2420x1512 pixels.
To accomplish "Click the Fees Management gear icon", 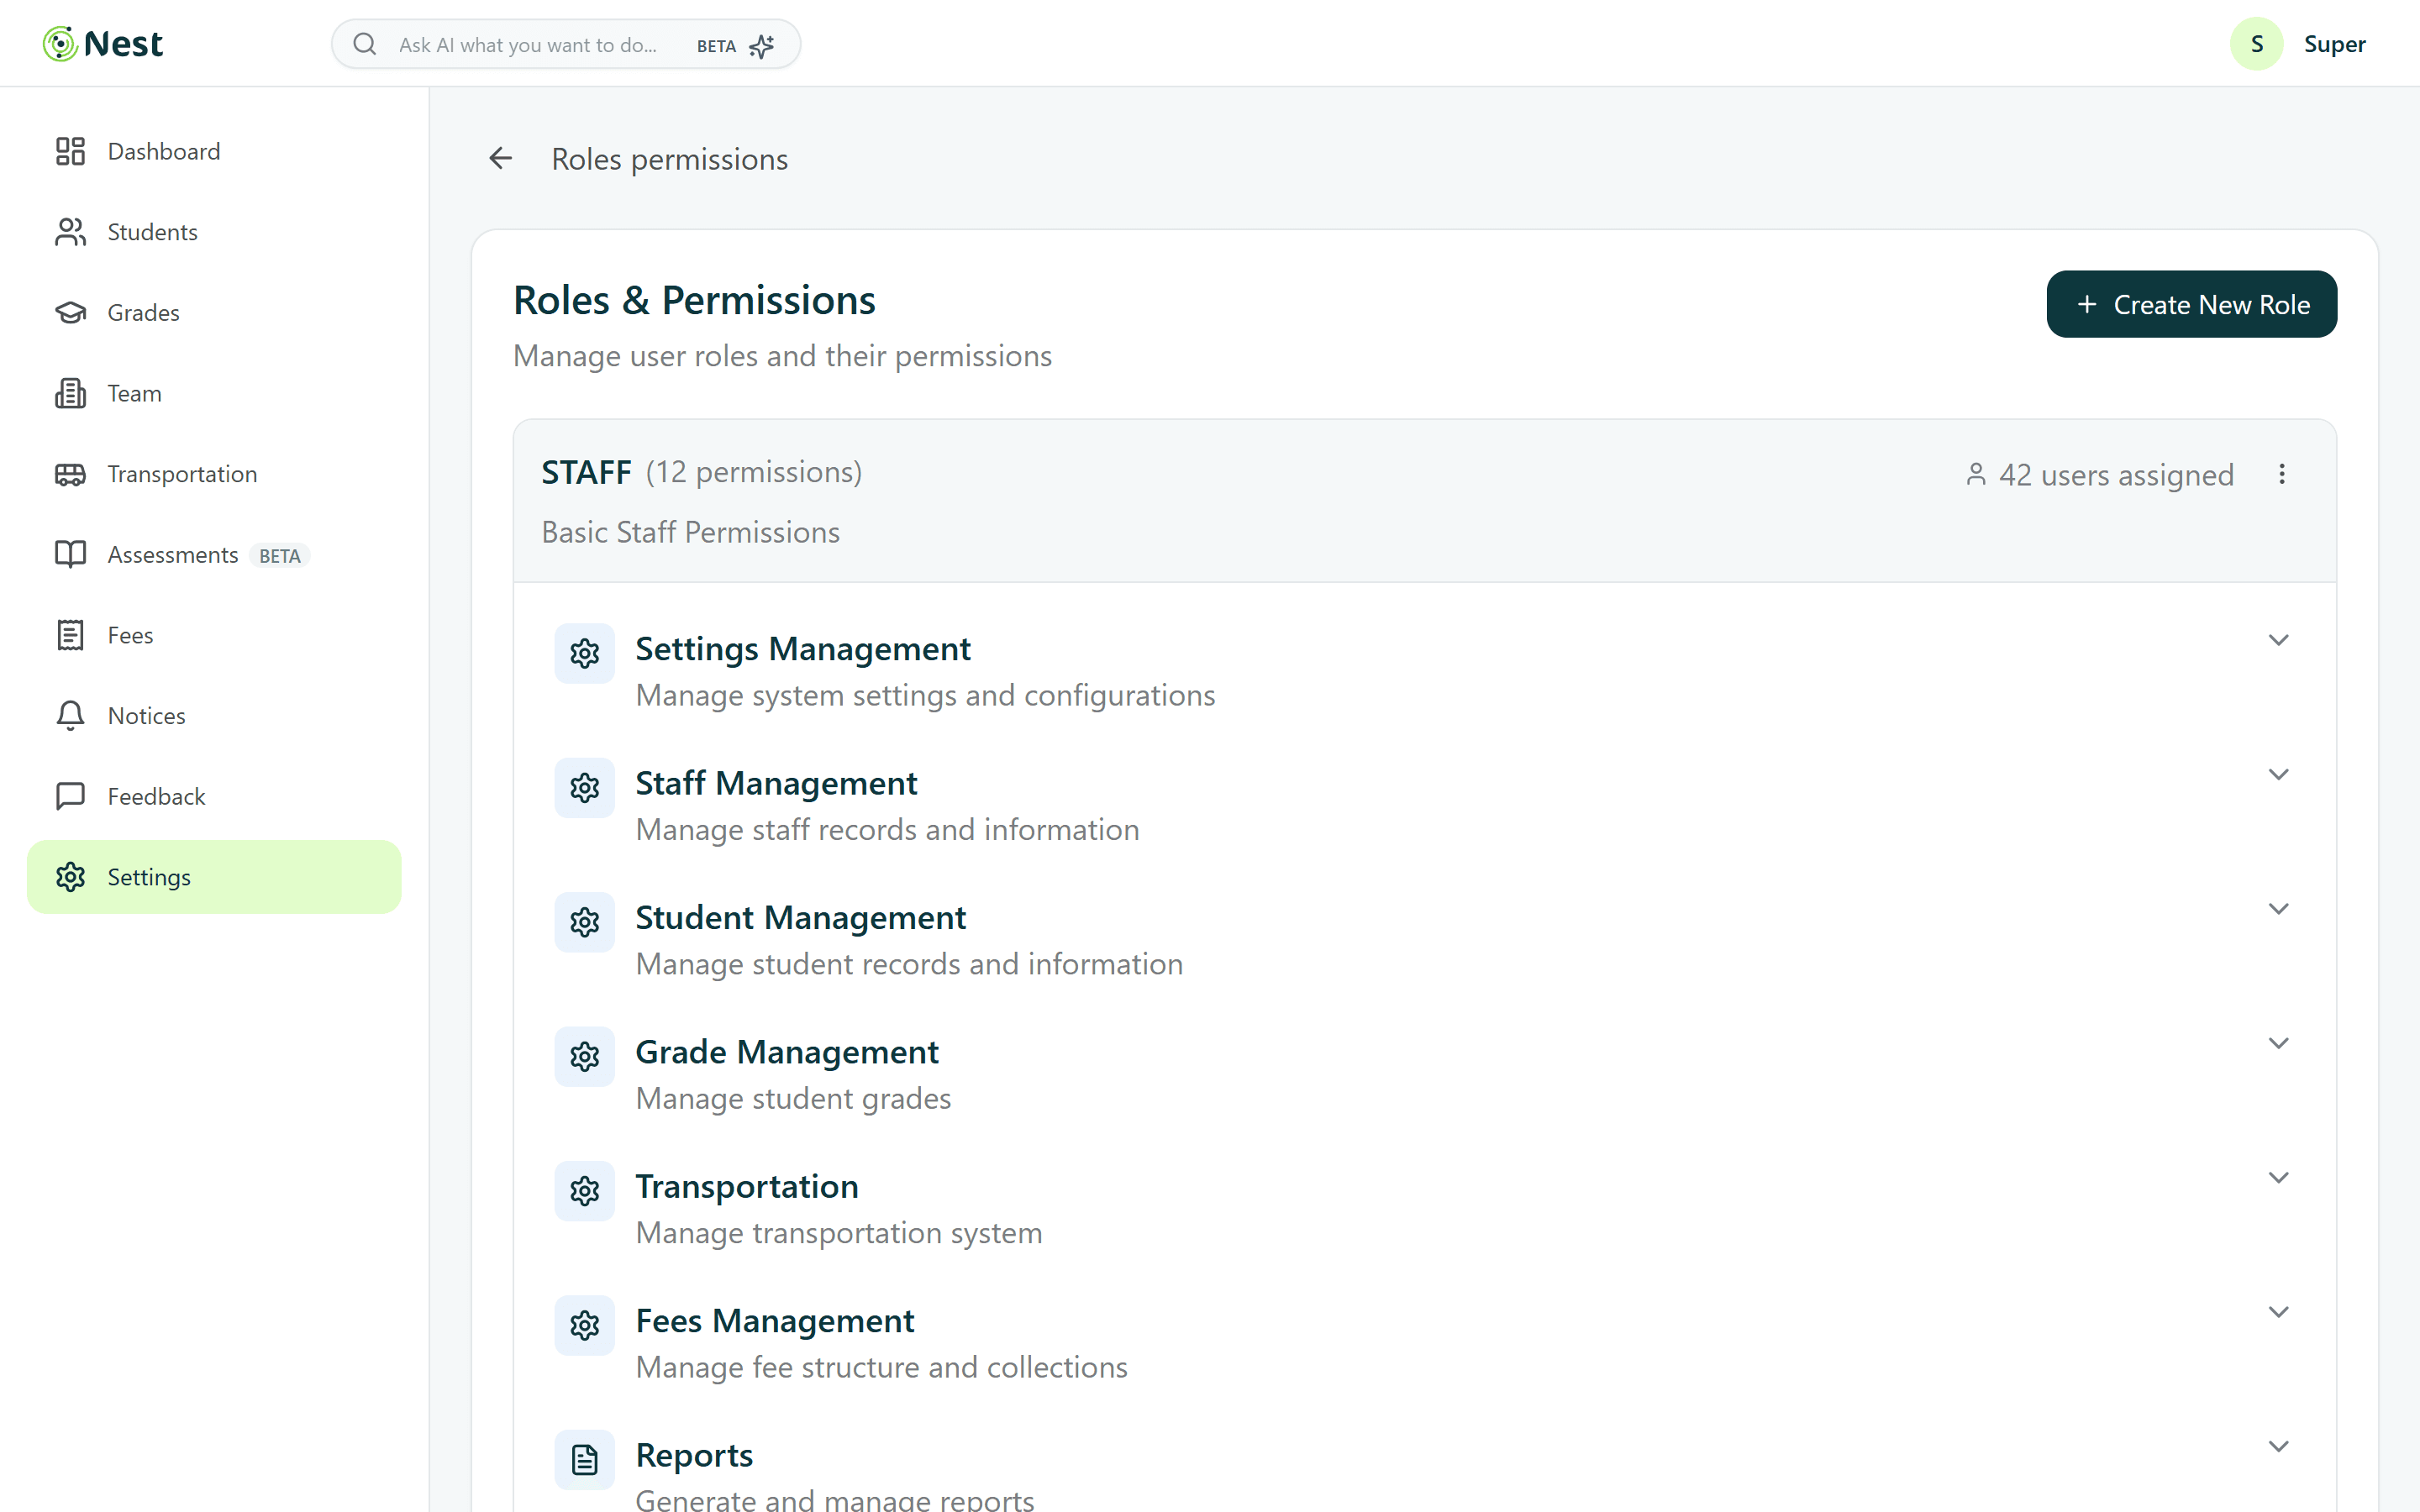I will point(585,1326).
